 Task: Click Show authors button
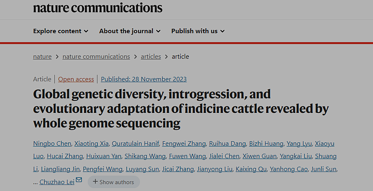113,182
